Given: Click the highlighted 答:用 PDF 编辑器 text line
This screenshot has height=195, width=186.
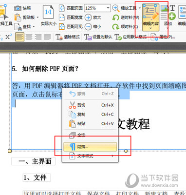Looking at the screenshot, I should pos(99,86).
